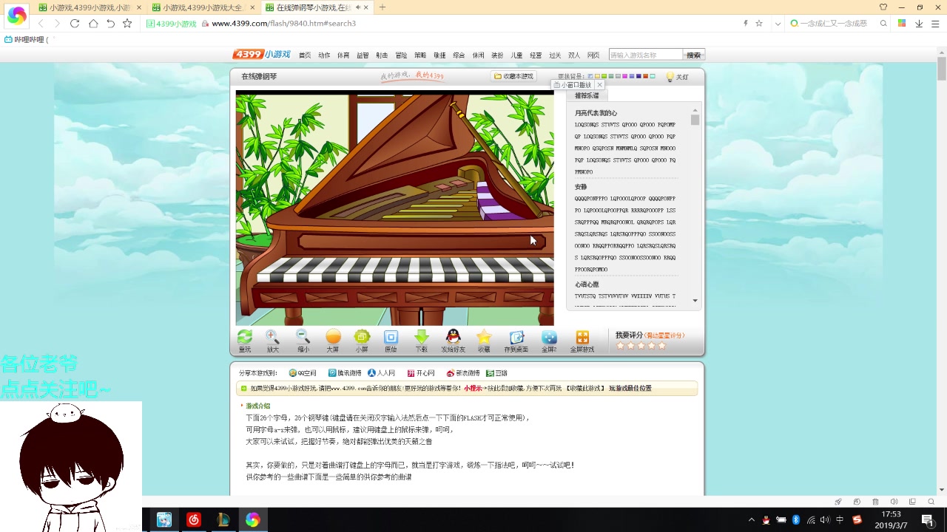947x532 pixels.
Task: Click the 全屏2 fullscreen icon
Action: pos(549,338)
